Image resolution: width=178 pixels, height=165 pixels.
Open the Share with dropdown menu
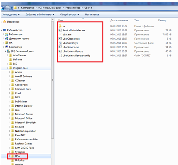click(70, 15)
